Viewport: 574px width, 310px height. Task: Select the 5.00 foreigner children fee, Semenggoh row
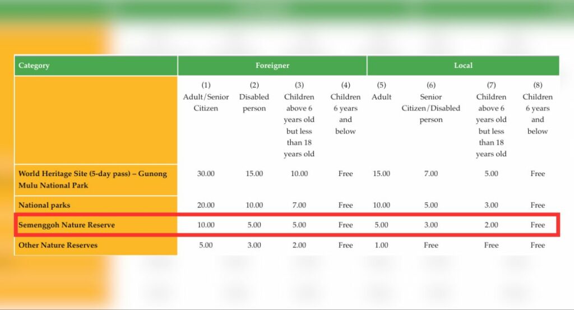tap(299, 225)
